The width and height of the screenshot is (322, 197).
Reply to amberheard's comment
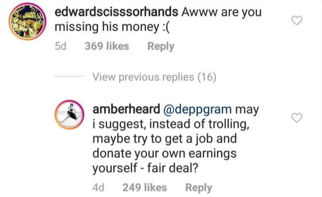click(199, 188)
